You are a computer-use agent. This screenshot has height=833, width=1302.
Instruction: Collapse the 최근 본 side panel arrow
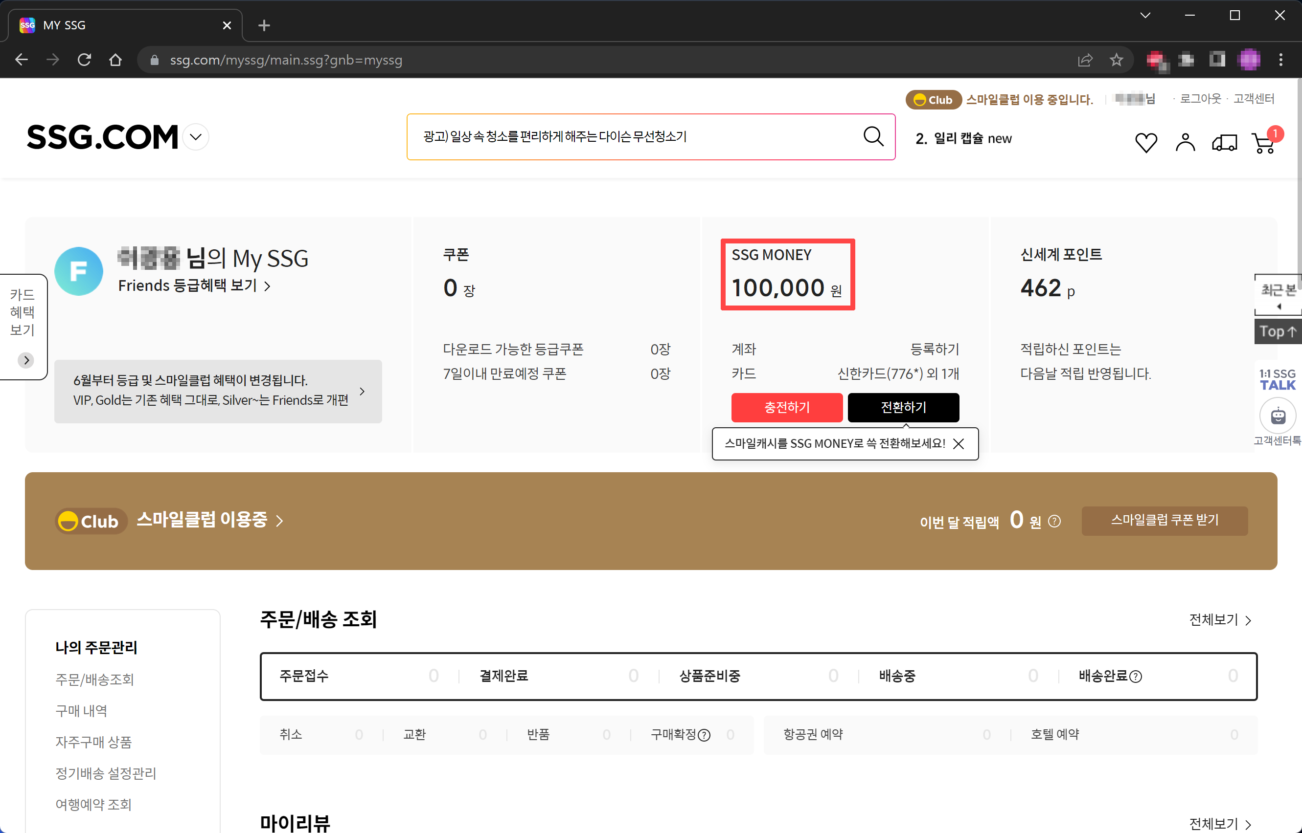tap(1279, 307)
